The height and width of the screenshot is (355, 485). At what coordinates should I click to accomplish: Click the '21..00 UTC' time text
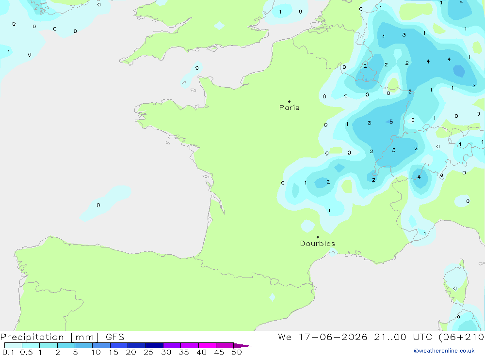point(403,337)
